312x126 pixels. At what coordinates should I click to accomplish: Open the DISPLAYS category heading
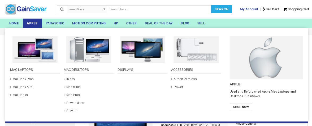tap(125, 70)
